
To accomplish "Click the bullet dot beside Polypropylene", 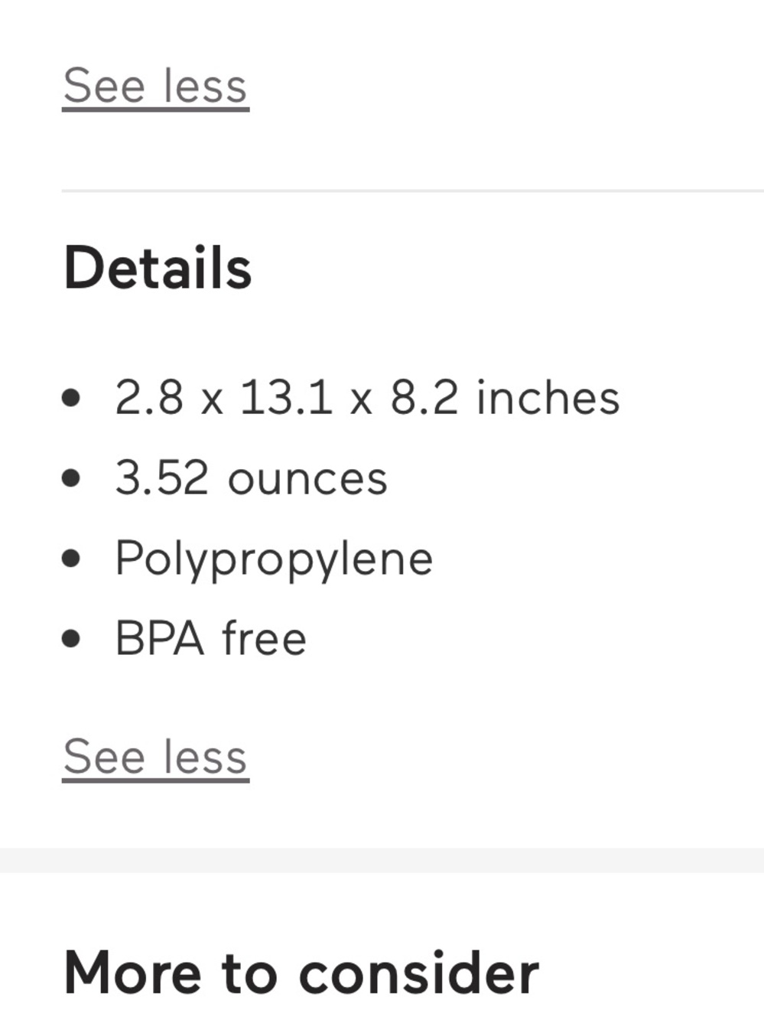I will click(x=71, y=559).
